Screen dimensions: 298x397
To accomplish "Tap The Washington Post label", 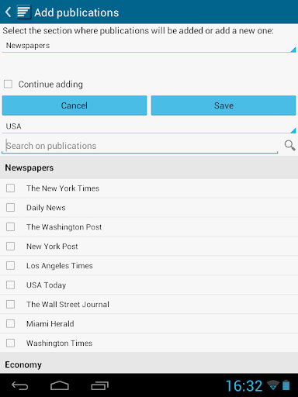I will click(64, 227).
